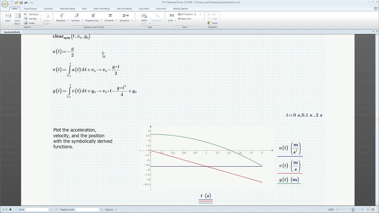
Task: Switch to the Plots ribbon tab
Action: point(84,9)
